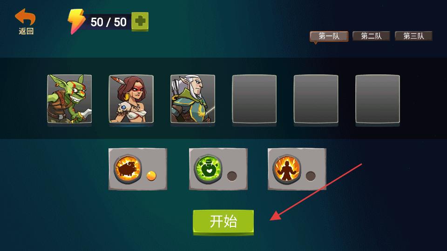Switch to the 第二队 team tab
The width and height of the screenshot is (447, 251).
point(371,36)
